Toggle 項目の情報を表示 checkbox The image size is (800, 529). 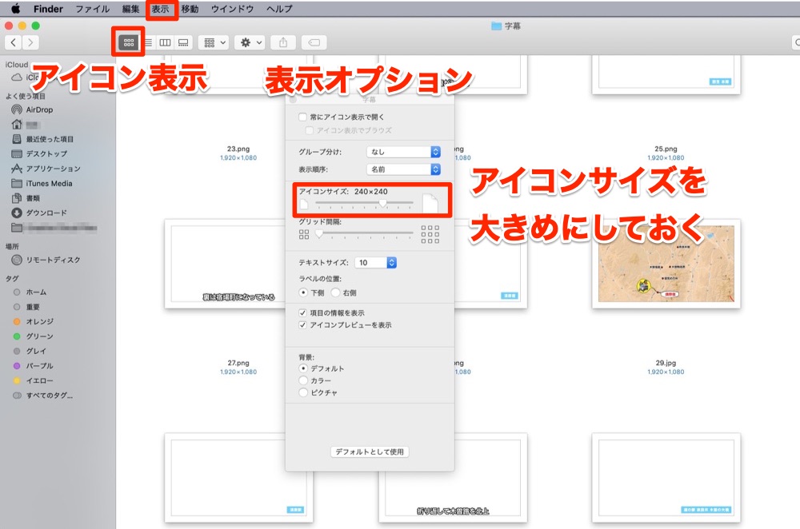coord(303,313)
